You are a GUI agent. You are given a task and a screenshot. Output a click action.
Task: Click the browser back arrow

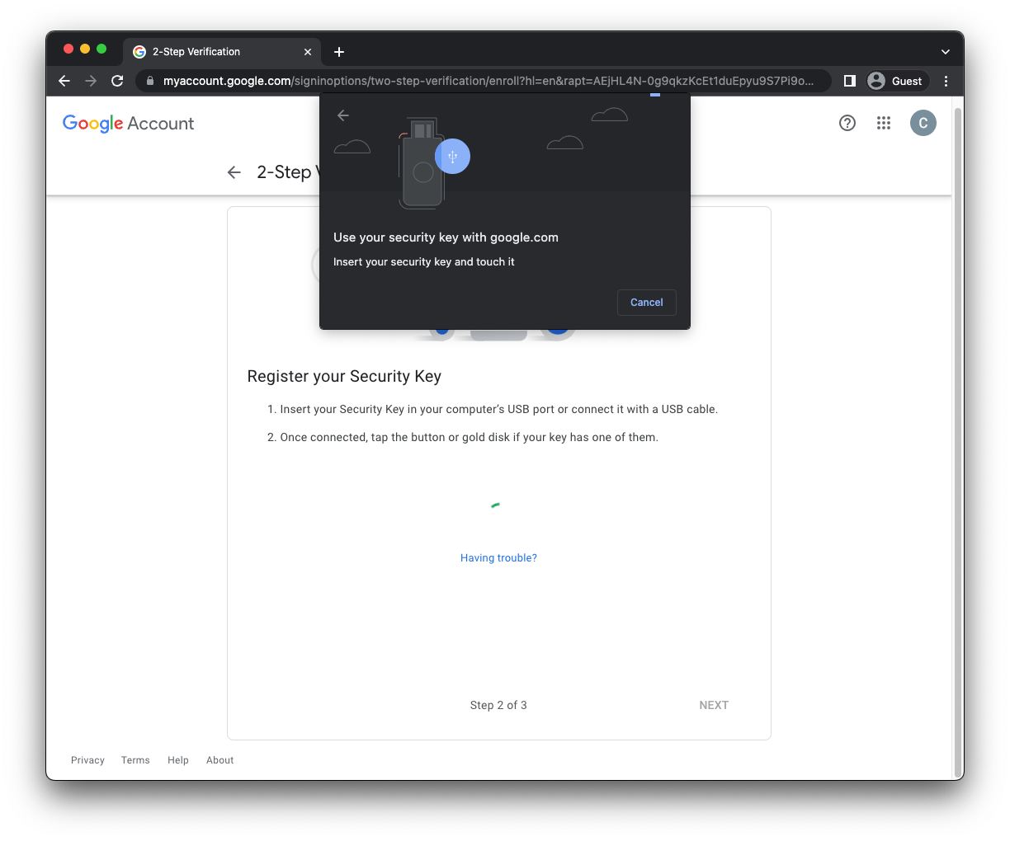(64, 81)
